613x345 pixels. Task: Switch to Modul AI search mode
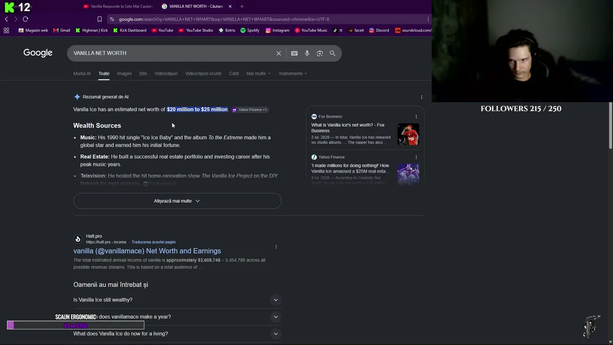[x=82, y=73]
